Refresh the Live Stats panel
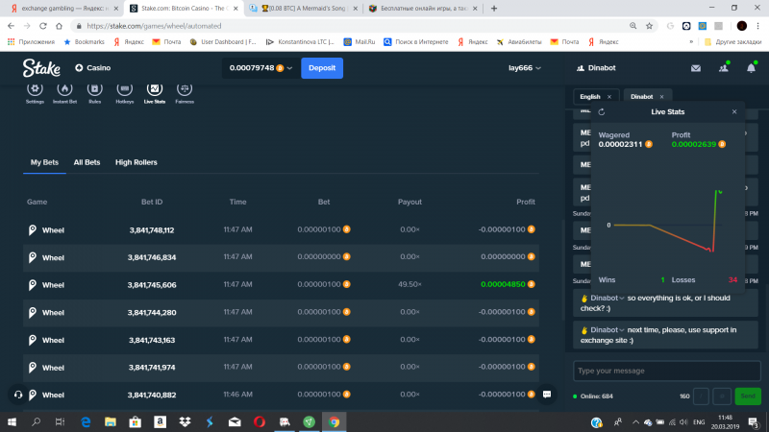The image size is (769, 432). (x=602, y=112)
